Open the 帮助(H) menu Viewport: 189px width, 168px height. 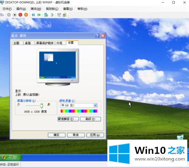tap(82, 9)
